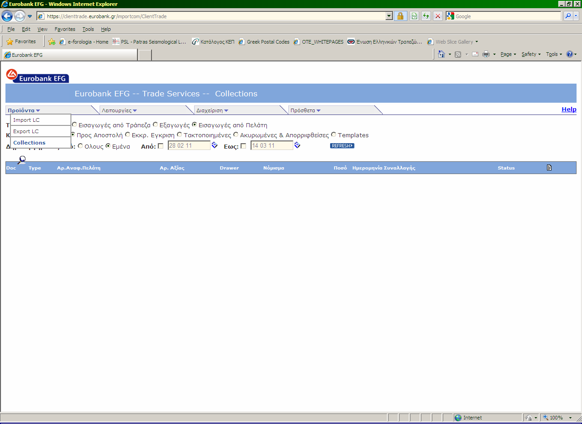Open the File menu
This screenshot has width=582, height=424.
11,29
